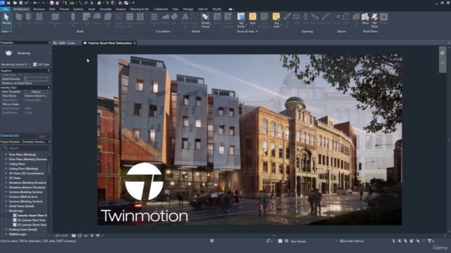The image size is (451, 253).
Task: Click the Revit application logo icon
Action: click(3, 3)
